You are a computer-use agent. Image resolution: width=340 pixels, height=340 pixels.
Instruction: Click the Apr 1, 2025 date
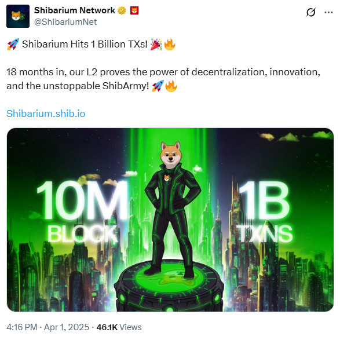pyautogui.click(x=67, y=327)
